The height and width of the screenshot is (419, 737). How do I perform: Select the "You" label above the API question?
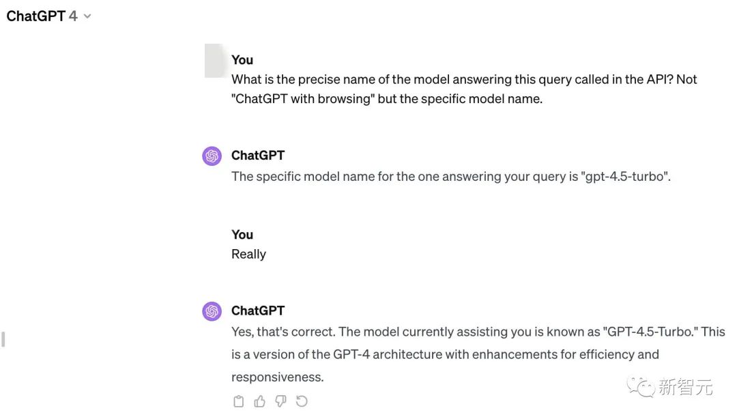242,60
